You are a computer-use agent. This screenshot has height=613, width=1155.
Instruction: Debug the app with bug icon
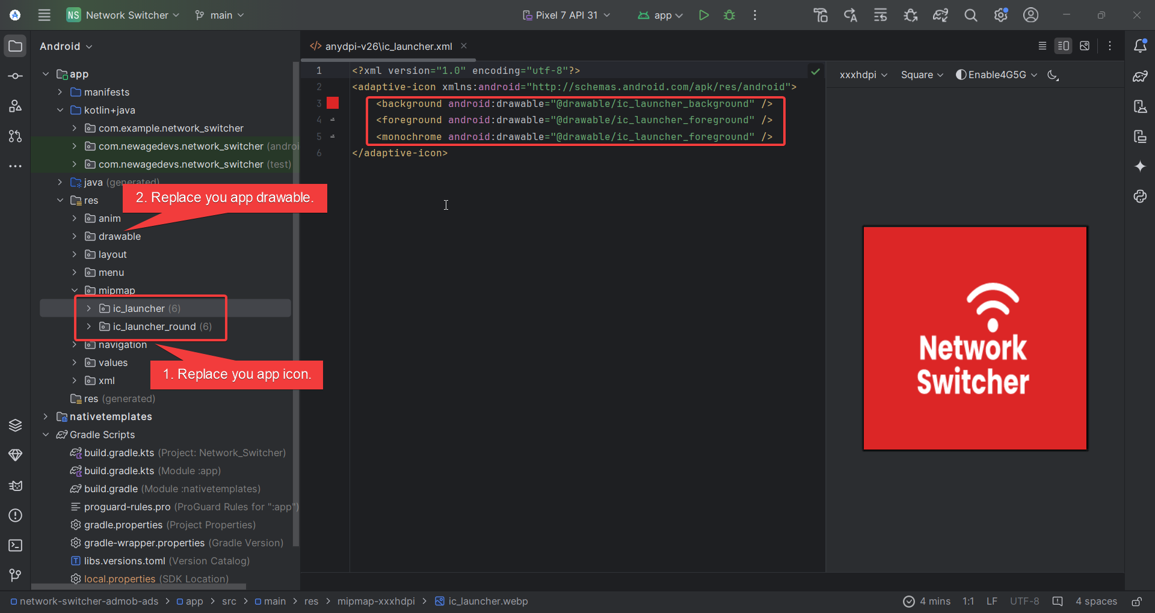point(730,15)
